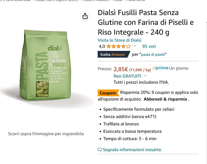The image size is (207, 164).
Task: Click the product title heading
Action: [146, 22]
